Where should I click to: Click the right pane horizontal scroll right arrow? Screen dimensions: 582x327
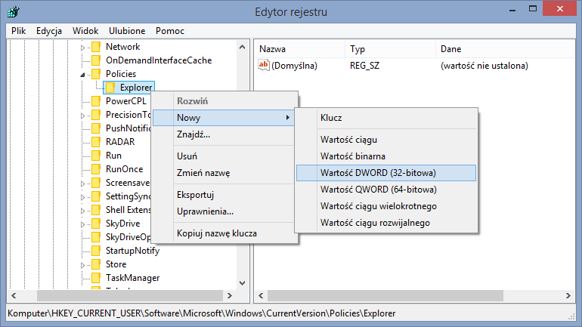coord(568,295)
